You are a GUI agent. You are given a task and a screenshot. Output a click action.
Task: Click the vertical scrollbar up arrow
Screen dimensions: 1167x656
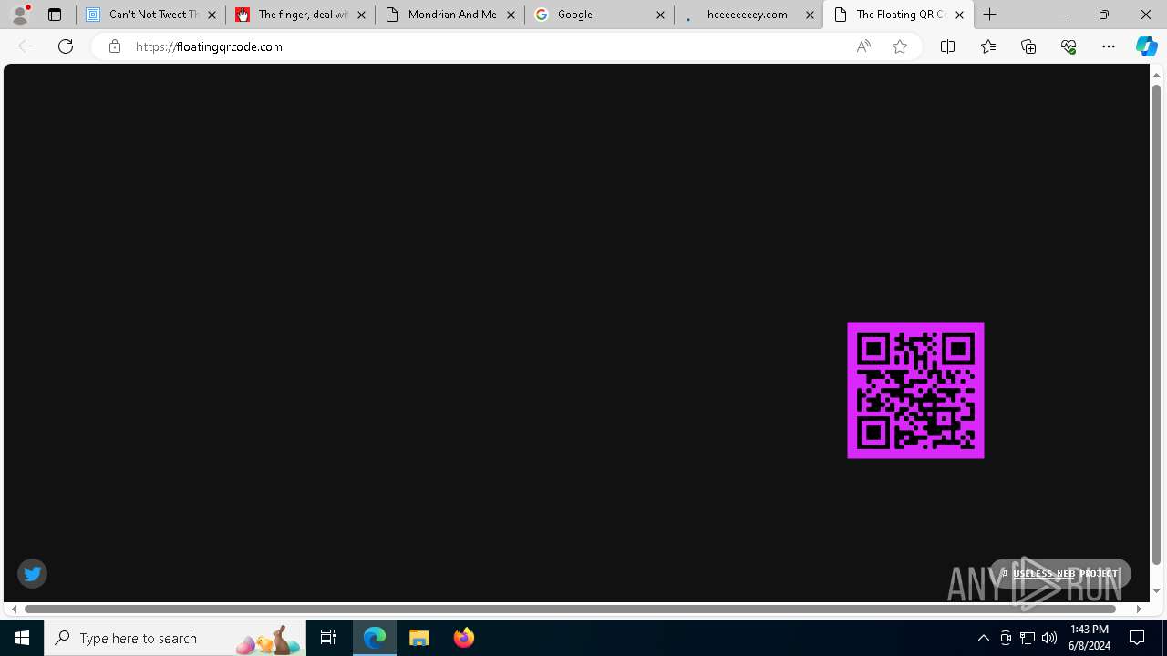[1156, 75]
